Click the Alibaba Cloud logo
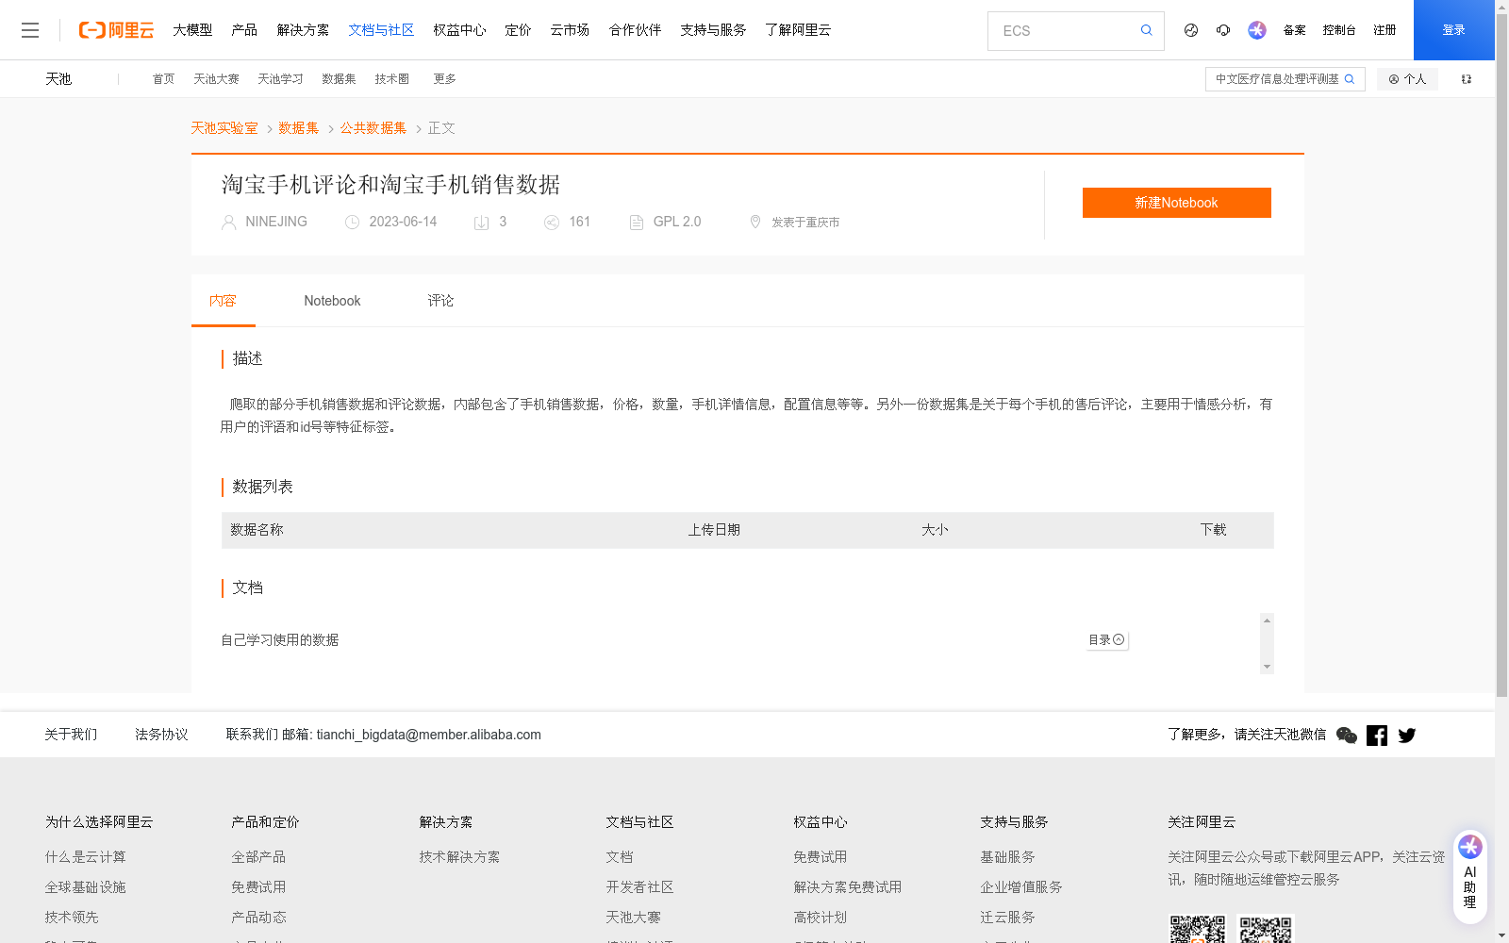1509x943 pixels. (x=116, y=30)
